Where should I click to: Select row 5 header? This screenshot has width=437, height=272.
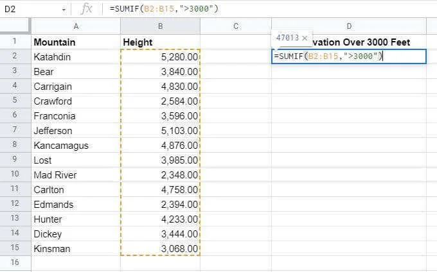coord(15,101)
